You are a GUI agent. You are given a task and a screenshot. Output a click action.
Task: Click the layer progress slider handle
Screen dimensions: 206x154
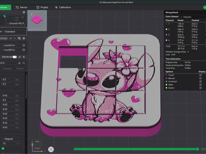pyautogui.click(x=197, y=149)
